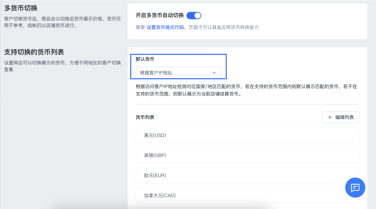376x209 pixels.
Task: Toggle off the 开启多货币自动切换 switch
Action: (x=194, y=15)
